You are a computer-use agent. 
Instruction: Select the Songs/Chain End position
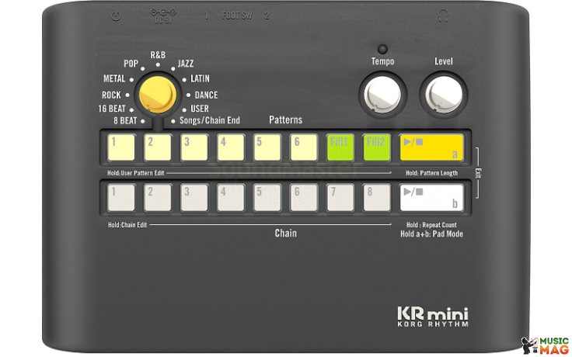(210, 120)
